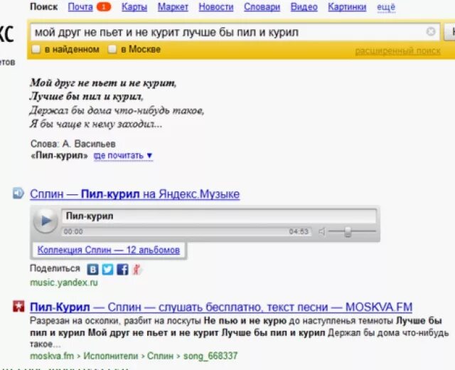Image resolution: width=455 pixels, height=370 pixels.
Task: Switch to Картинки search
Action: (347, 7)
